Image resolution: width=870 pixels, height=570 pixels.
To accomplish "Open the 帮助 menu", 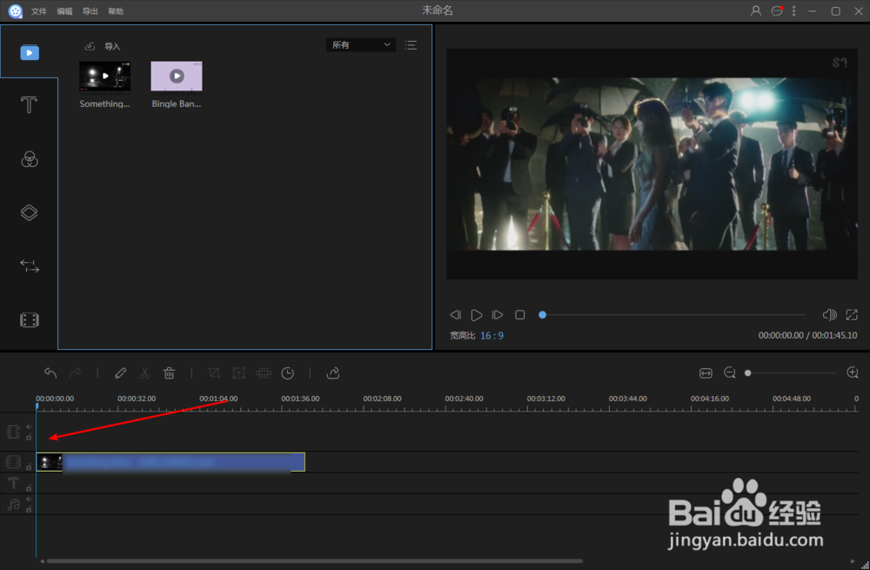I will 116,11.
